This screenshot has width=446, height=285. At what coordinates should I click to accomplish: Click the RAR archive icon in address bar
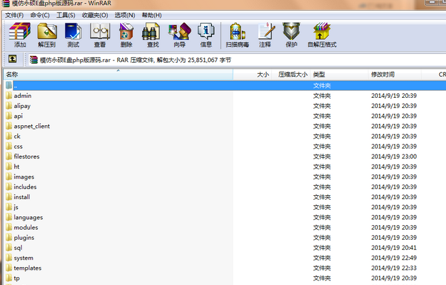(33, 60)
